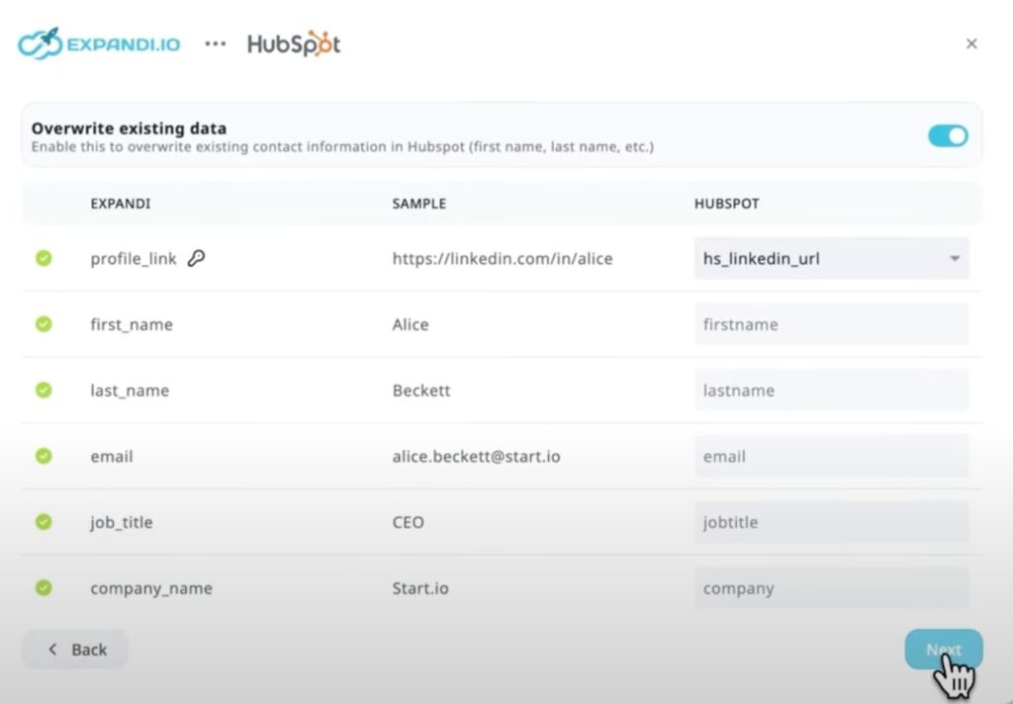Click the key icon next to profile_link
Image resolution: width=1013 pixels, height=704 pixels.
[x=197, y=257]
